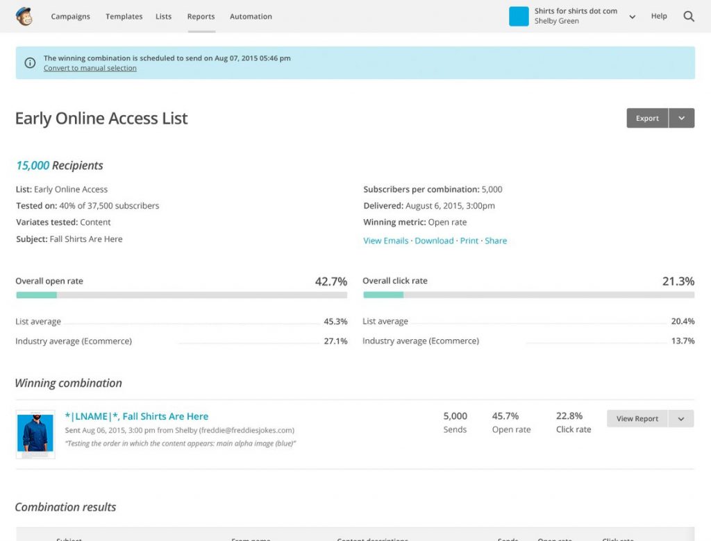Open the Export dropdown arrow

tap(681, 119)
